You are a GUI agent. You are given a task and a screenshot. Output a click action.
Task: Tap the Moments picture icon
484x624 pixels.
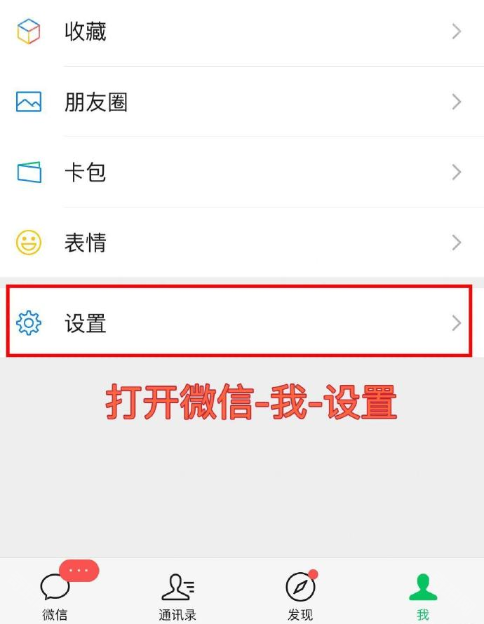coord(28,102)
